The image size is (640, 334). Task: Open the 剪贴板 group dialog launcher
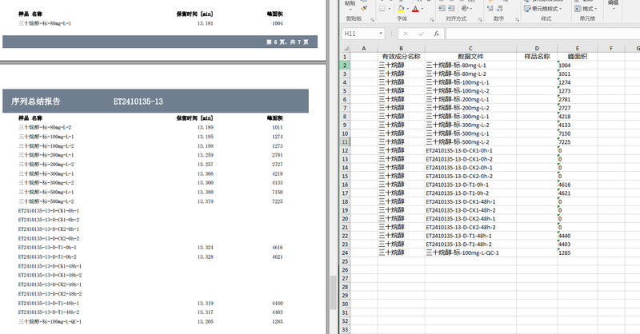click(372, 19)
